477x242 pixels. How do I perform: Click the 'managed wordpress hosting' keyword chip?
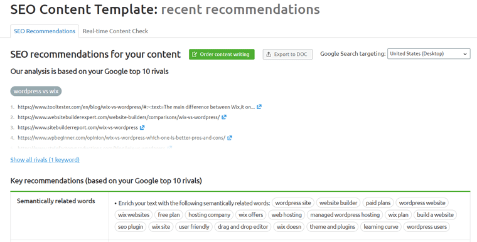345,214
